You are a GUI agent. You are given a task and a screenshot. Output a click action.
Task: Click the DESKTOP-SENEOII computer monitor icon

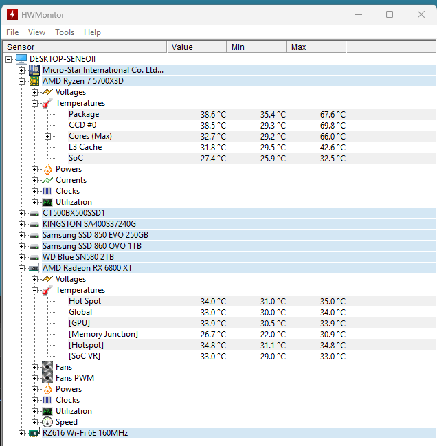tap(21, 59)
